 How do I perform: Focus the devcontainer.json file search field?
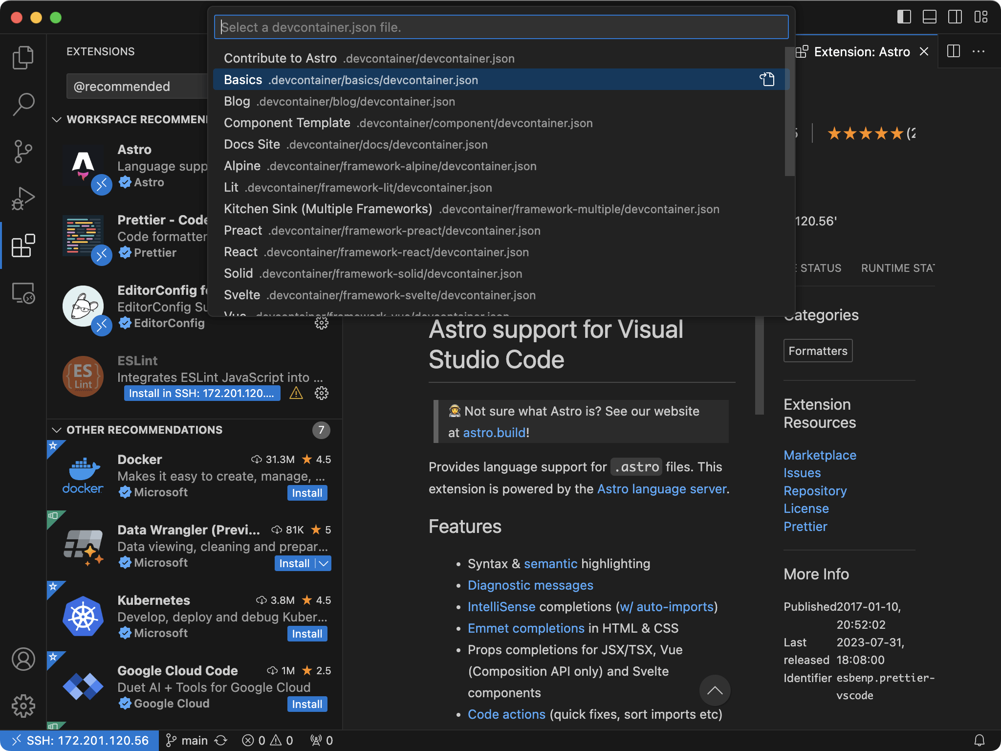[x=501, y=27]
